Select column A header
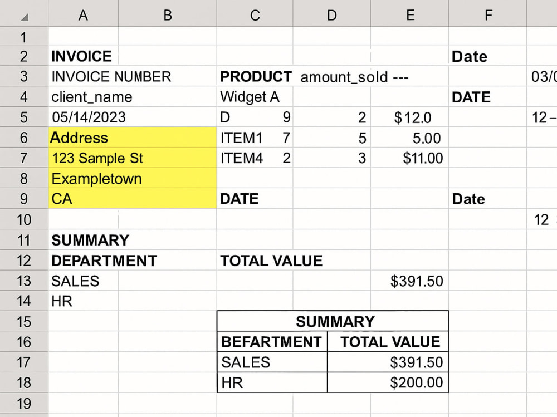 point(83,14)
